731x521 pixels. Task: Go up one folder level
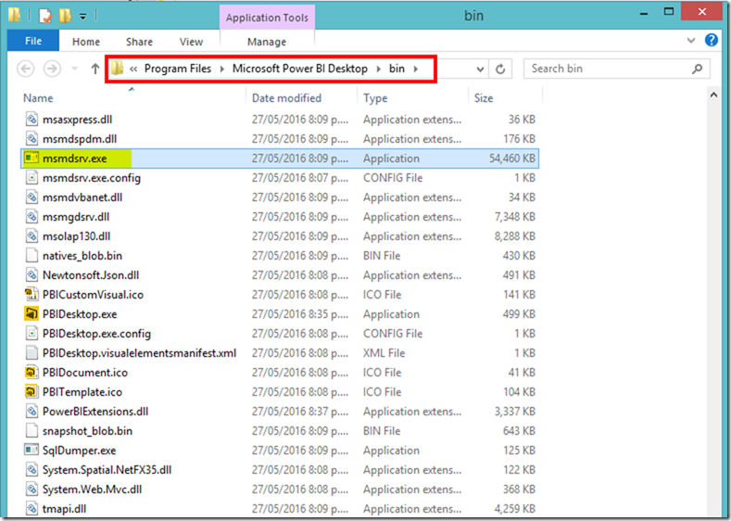pos(95,69)
